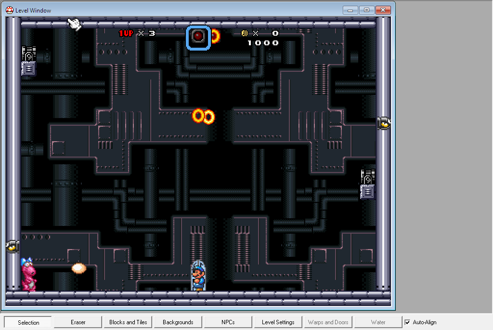Click the Warps and Doors button

pos(328,322)
